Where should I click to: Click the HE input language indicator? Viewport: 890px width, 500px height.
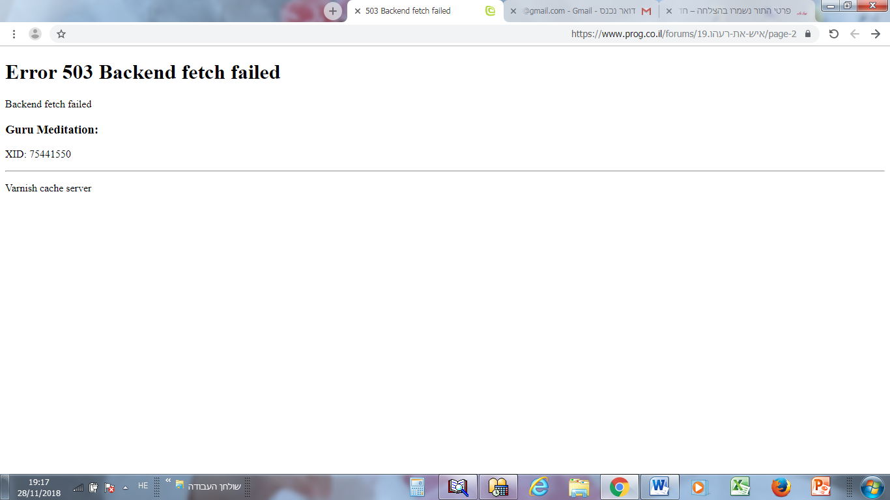tap(143, 486)
